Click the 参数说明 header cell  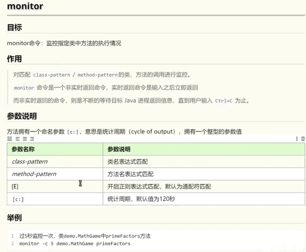(204, 149)
